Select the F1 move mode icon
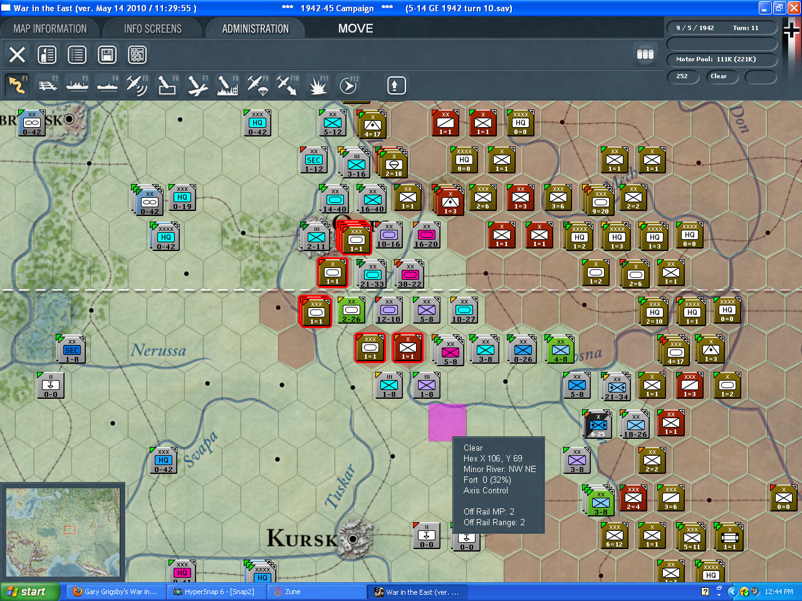Screen dimensions: 802x601 point(17,85)
